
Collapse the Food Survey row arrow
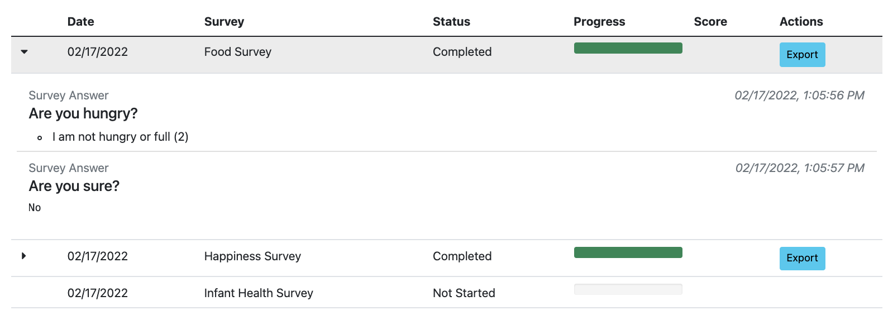(x=24, y=52)
